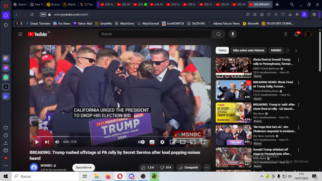
Task: Toggle the VPN badge in address bar
Action: pos(43,14)
